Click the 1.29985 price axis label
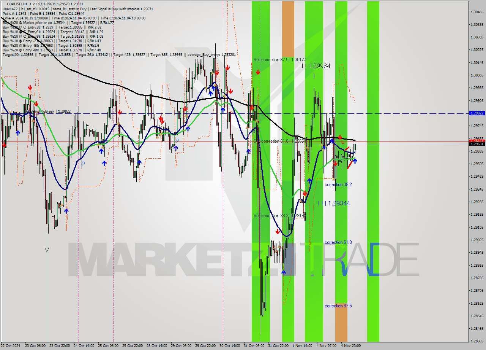The height and width of the screenshot is (350, 486). (477, 87)
